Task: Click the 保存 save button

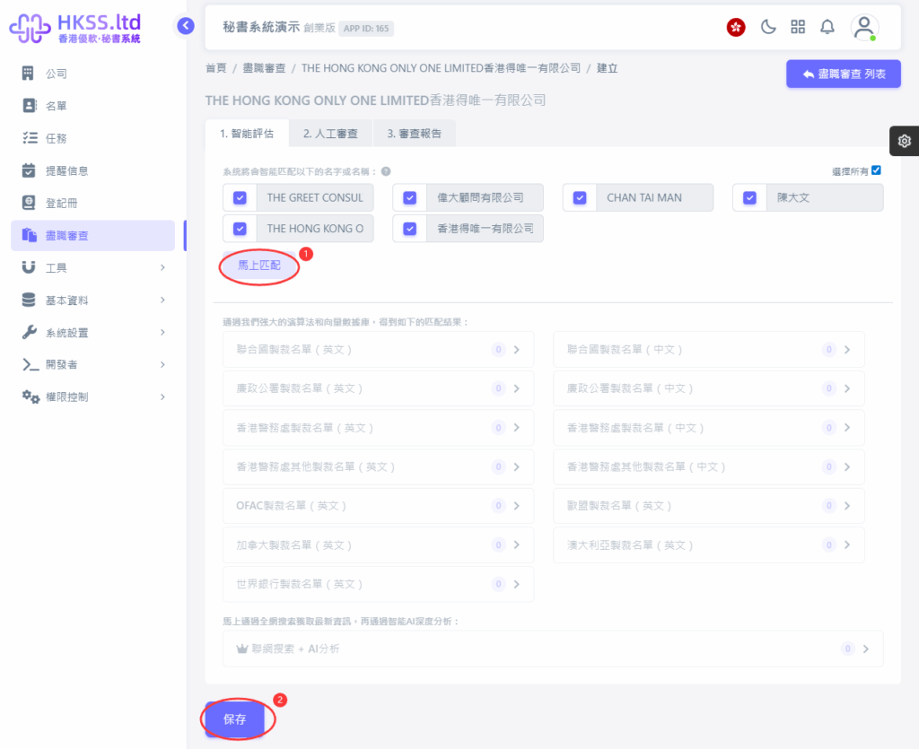Action: [x=234, y=719]
